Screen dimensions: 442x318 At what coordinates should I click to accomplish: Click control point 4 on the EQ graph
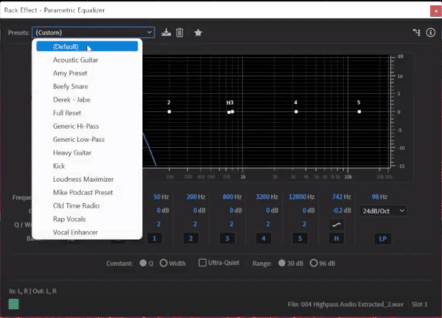coord(296,112)
